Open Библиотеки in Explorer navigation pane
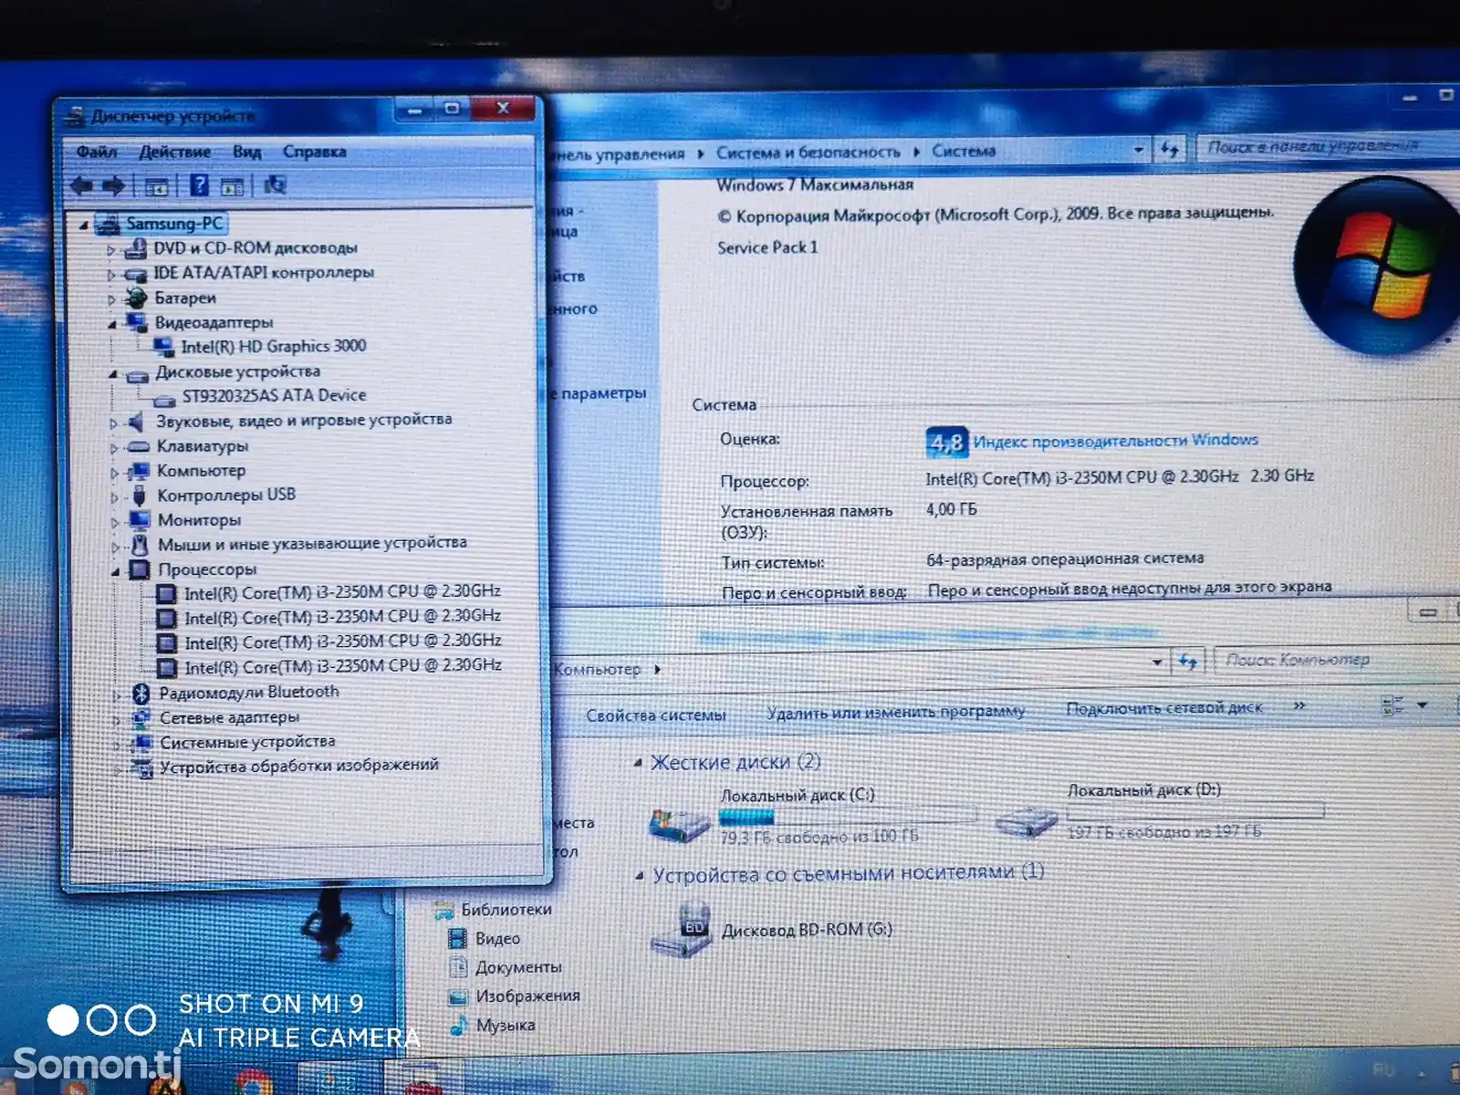 tap(506, 910)
